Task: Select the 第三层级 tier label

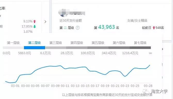Action: click(56, 43)
